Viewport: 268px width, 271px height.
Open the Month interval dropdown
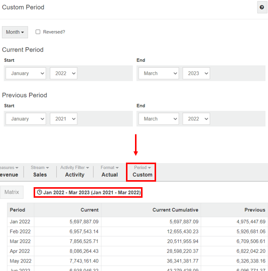click(x=15, y=32)
